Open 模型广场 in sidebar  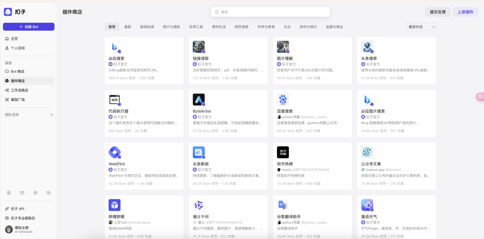click(x=29, y=100)
